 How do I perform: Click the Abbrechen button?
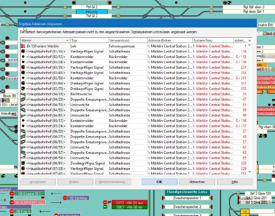click(x=197, y=182)
